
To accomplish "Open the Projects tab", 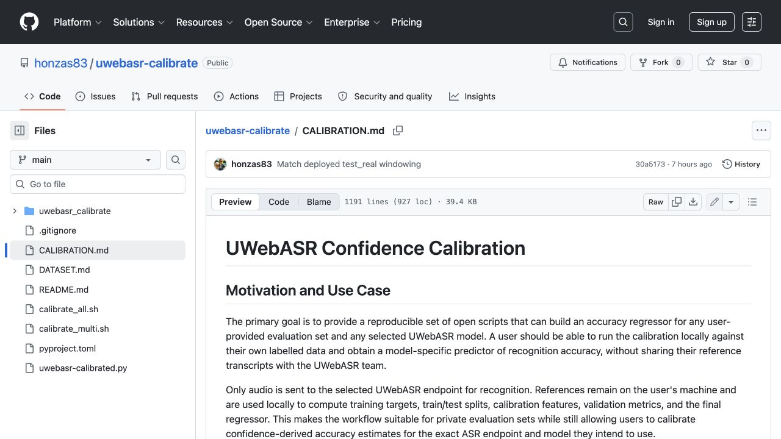I will click(298, 96).
